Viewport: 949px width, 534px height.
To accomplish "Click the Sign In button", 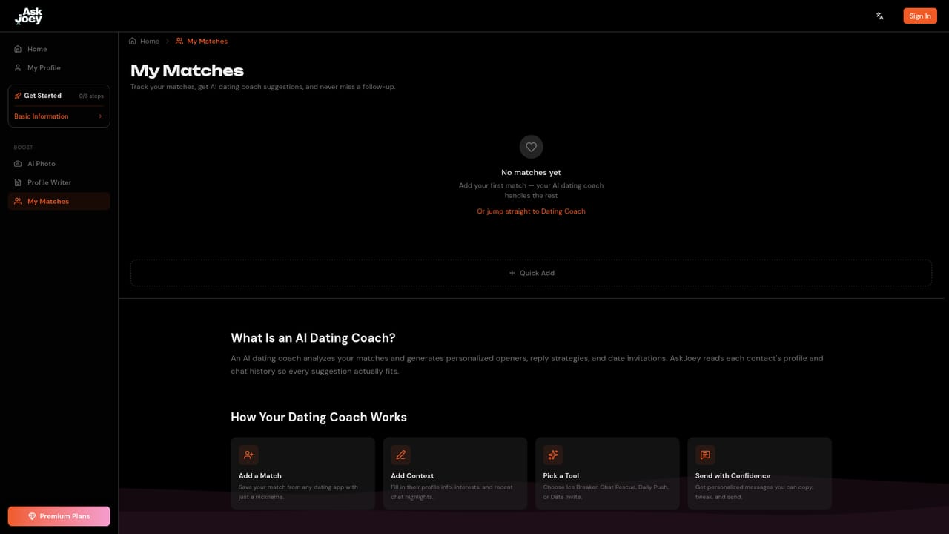I will (x=920, y=16).
